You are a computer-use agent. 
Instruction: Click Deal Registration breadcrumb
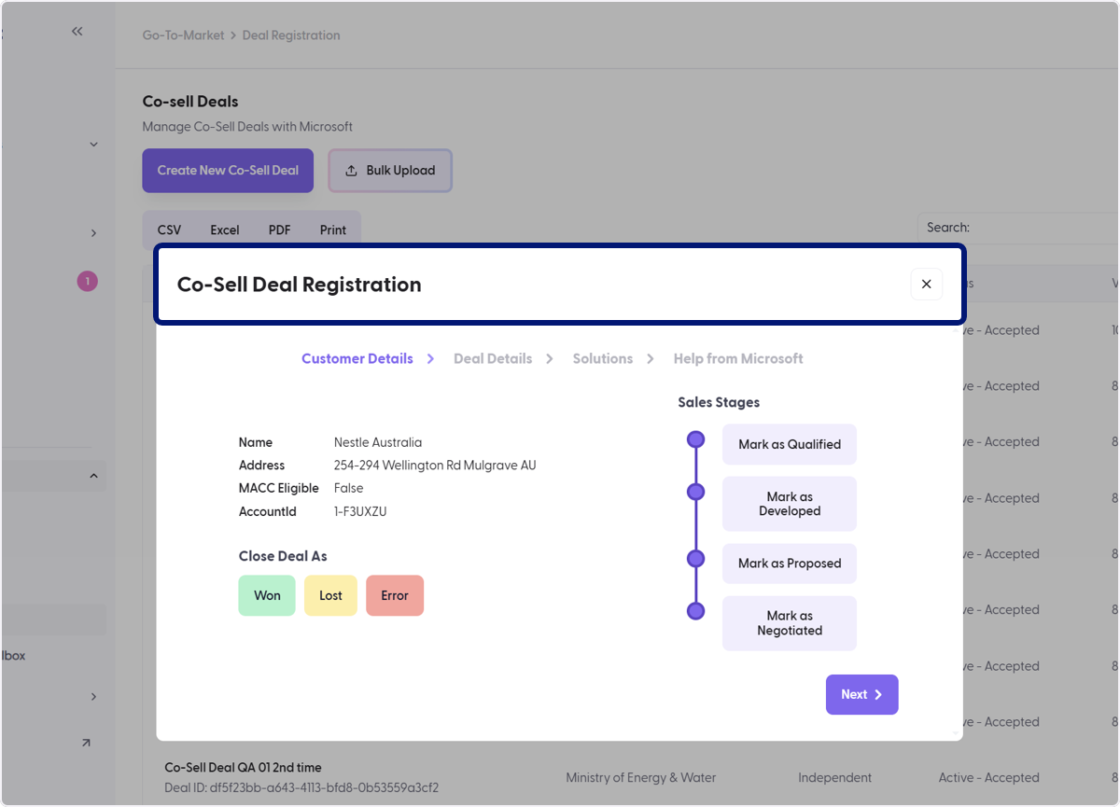pos(291,35)
